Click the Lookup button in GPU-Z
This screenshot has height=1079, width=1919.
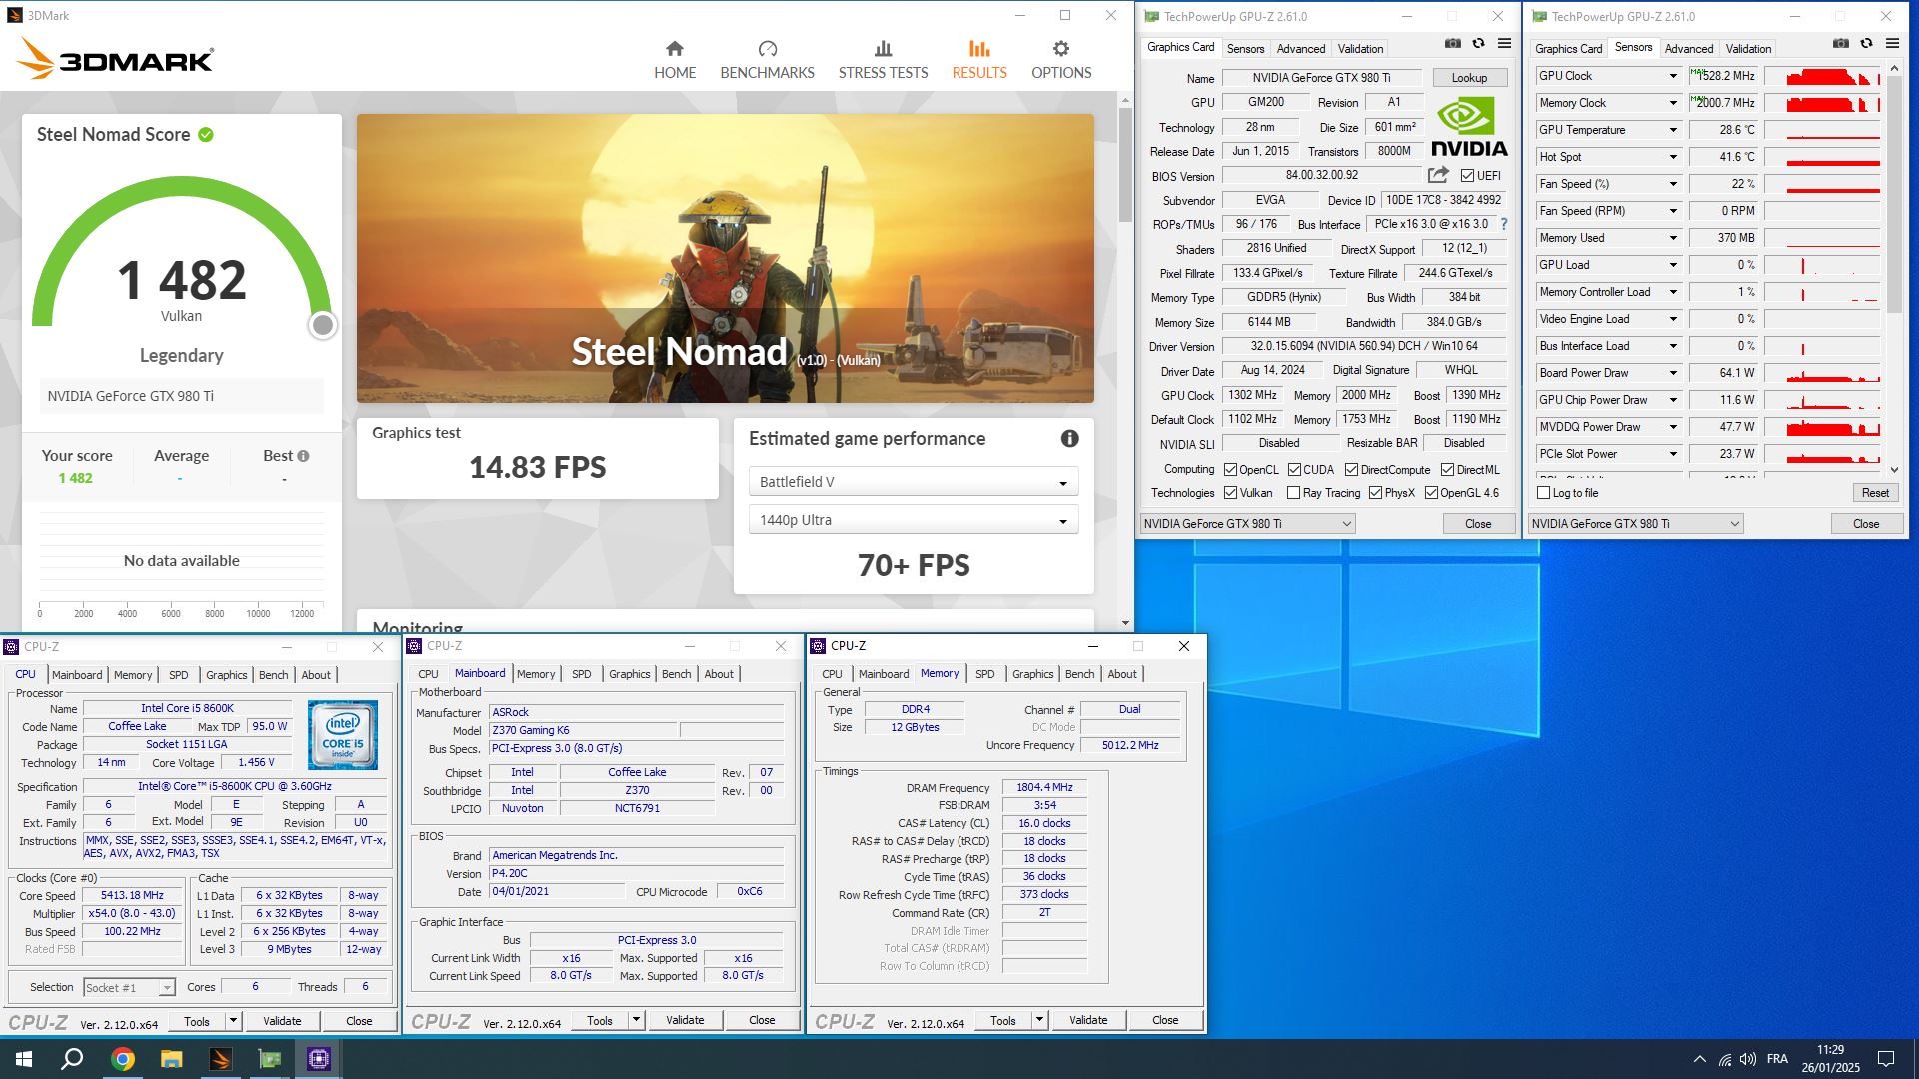tap(1469, 78)
